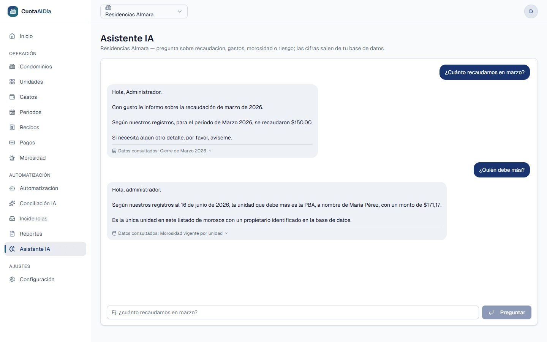The width and height of the screenshot is (547, 342).
Task: Focus the question input field
Action: 292,312
